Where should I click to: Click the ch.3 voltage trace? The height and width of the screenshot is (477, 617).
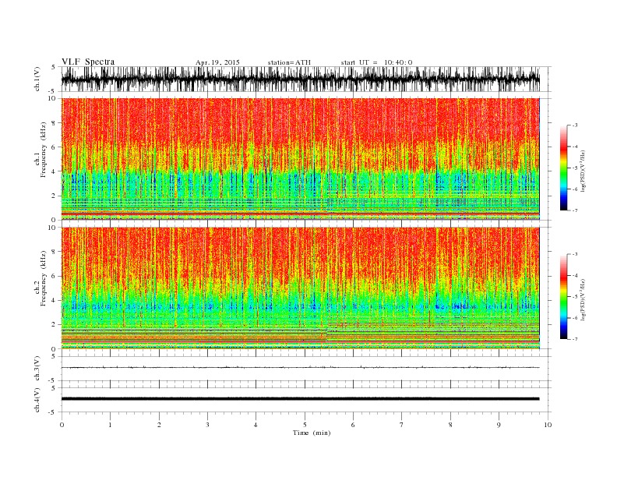pyautogui.click(x=301, y=368)
